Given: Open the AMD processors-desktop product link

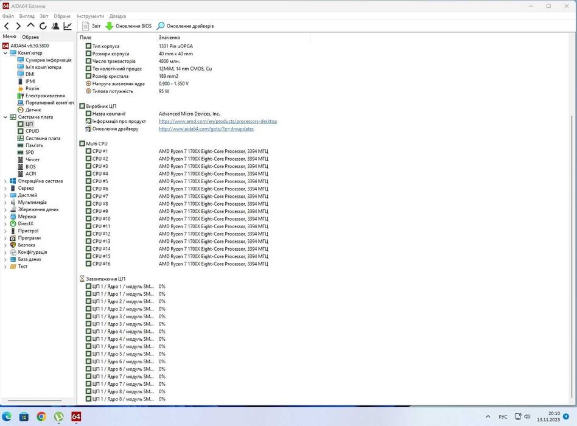Looking at the screenshot, I should [x=218, y=121].
